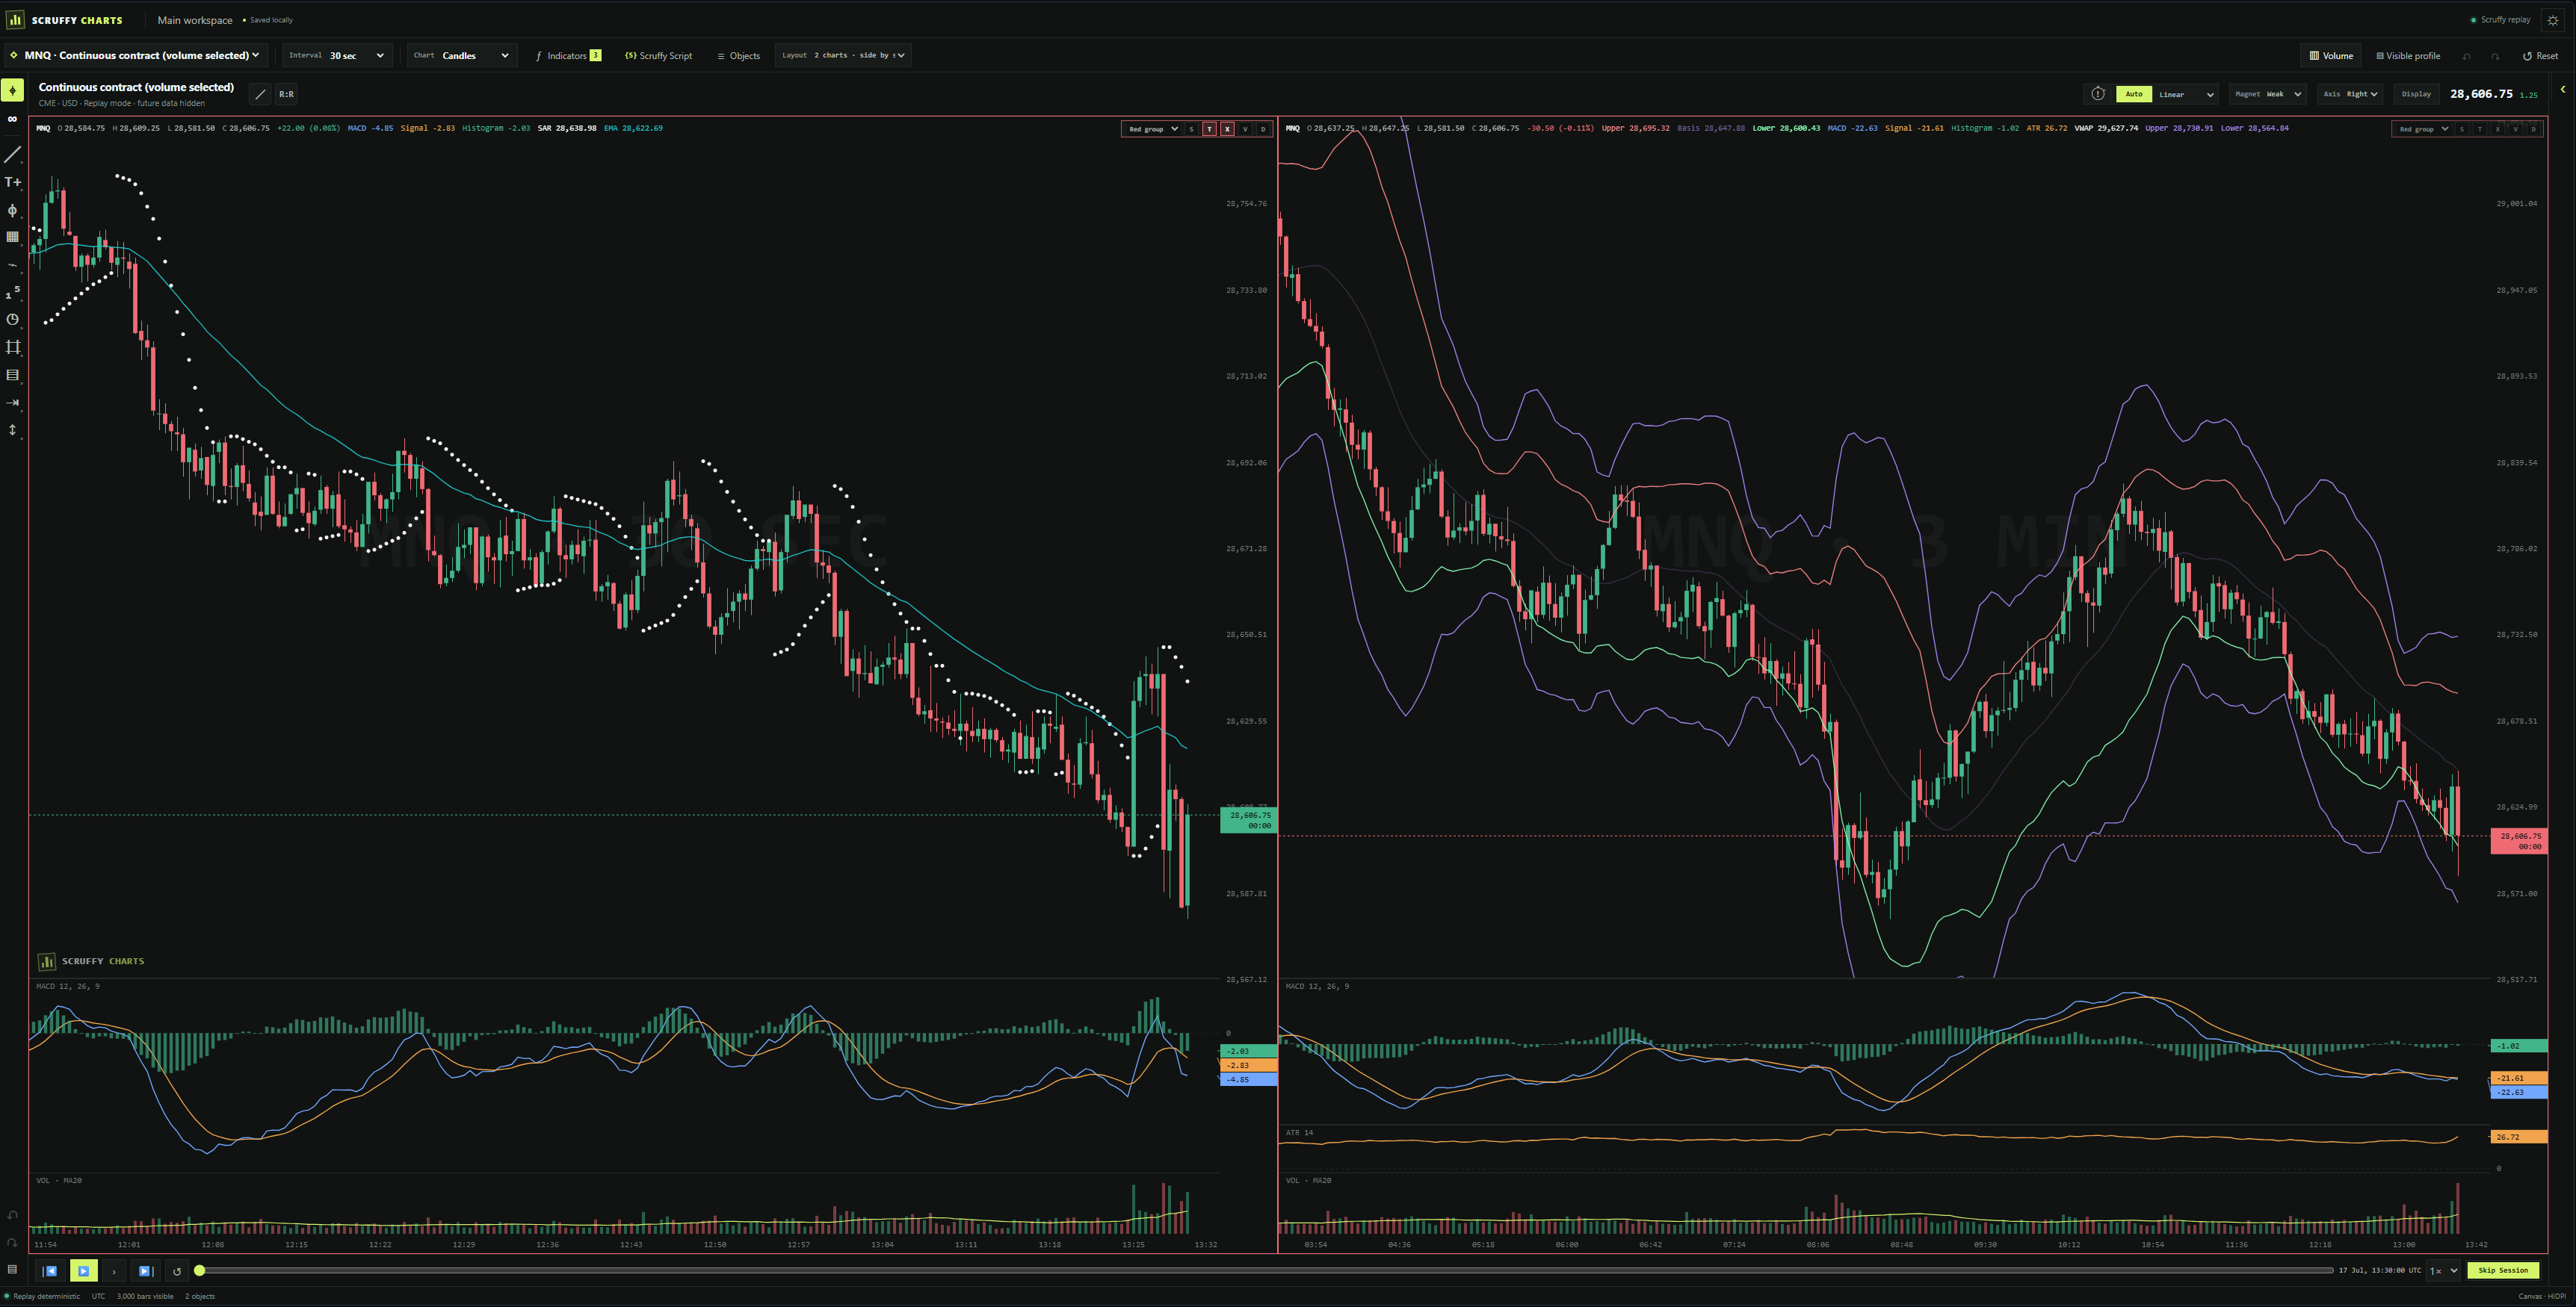Restart the replay loop button
The image size is (2576, 1307).
tap(177, 1271)
